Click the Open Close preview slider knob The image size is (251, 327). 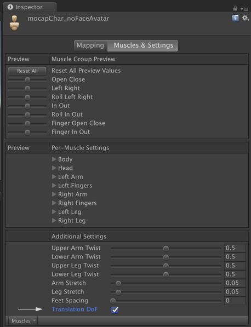coord(27,80)
